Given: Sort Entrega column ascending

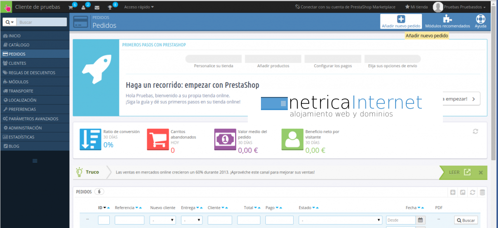Looking at the screenshot, I should (x=201, y=208).
